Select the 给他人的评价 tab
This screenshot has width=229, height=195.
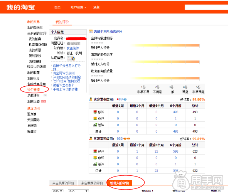[x=120, y=183]
